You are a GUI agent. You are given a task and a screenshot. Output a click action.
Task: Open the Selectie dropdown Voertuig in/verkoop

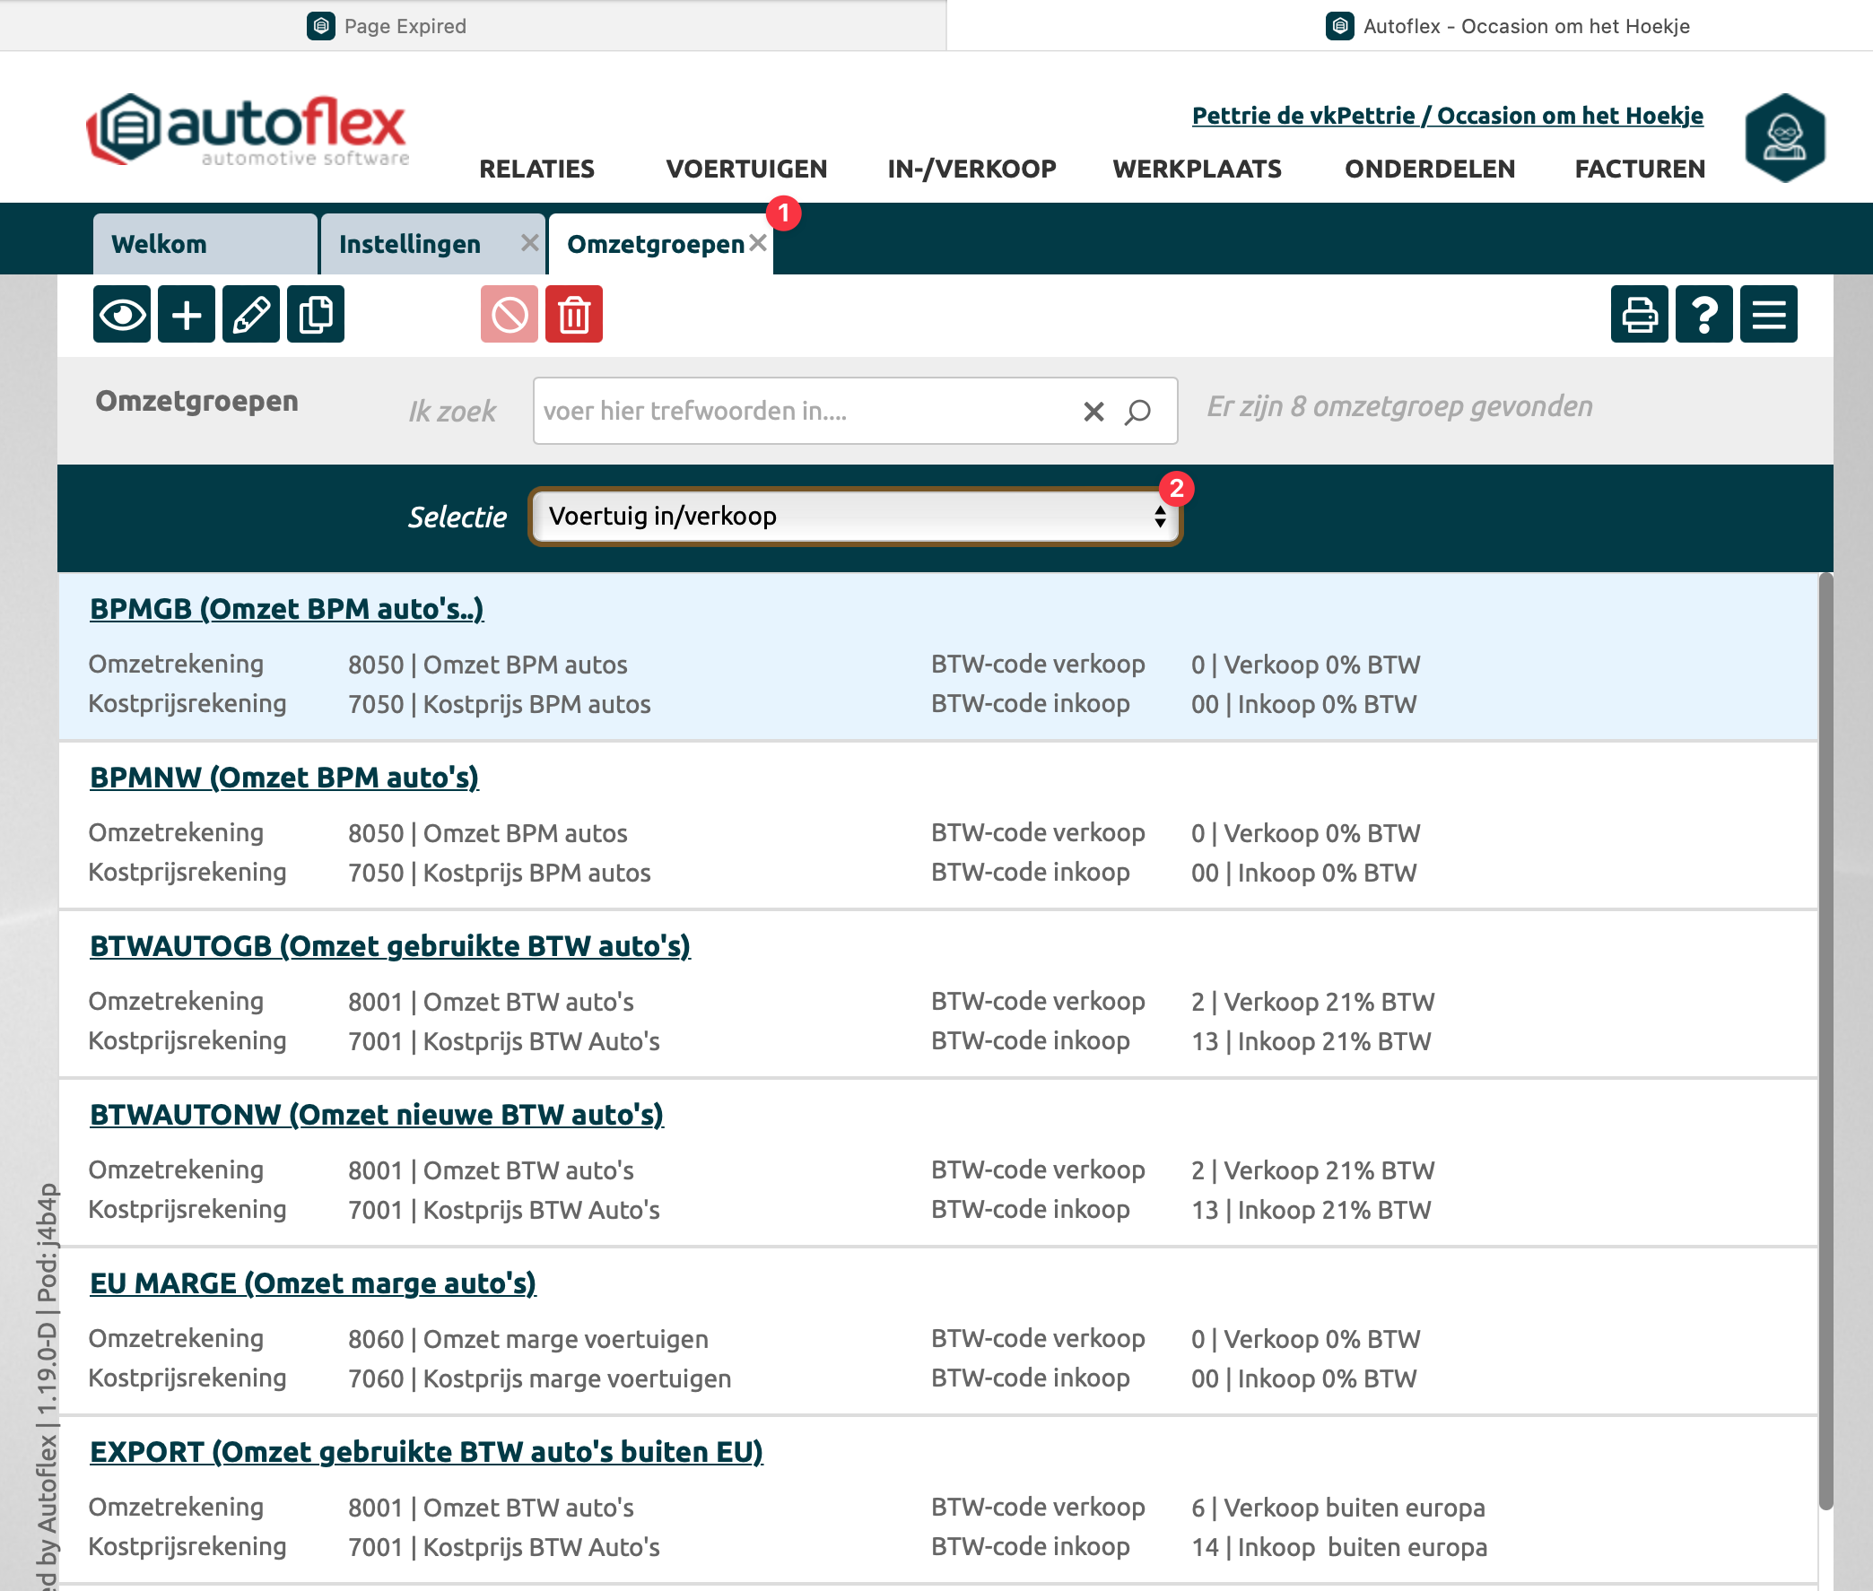click(x=854, y=517)
